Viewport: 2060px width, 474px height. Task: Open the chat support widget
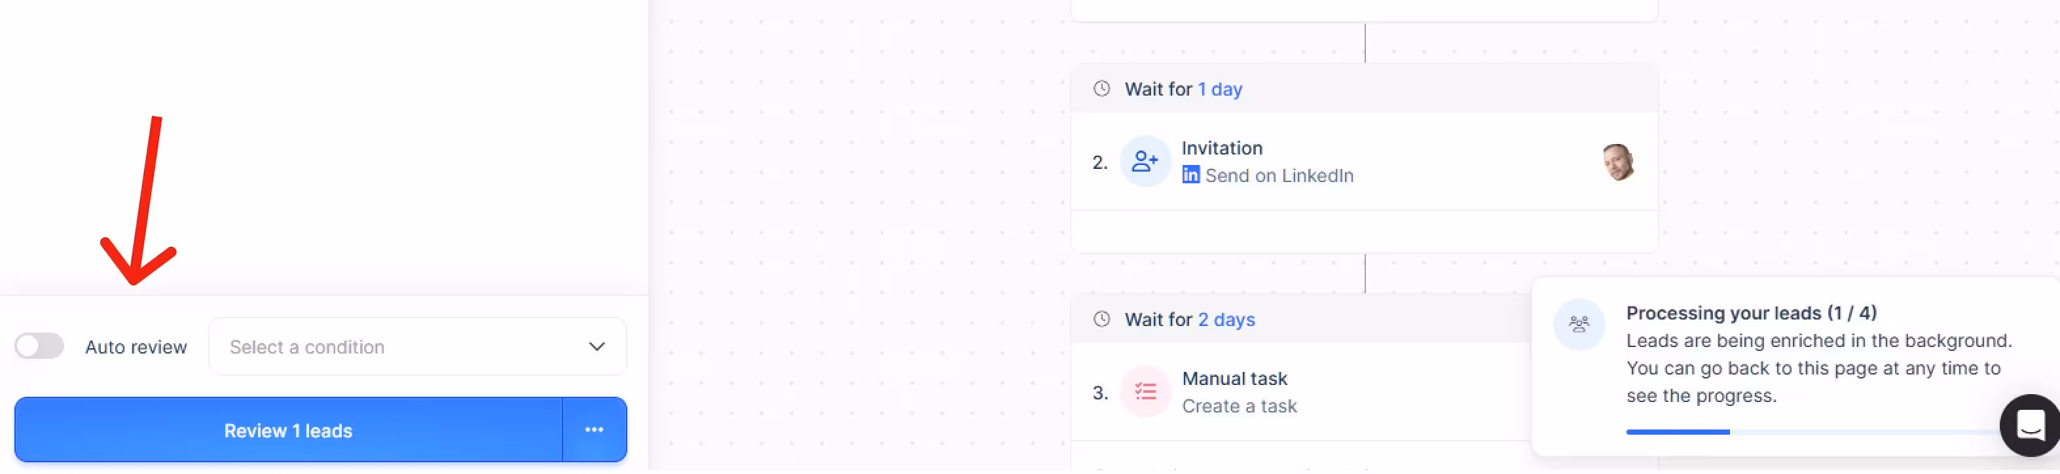point(2030,426)
